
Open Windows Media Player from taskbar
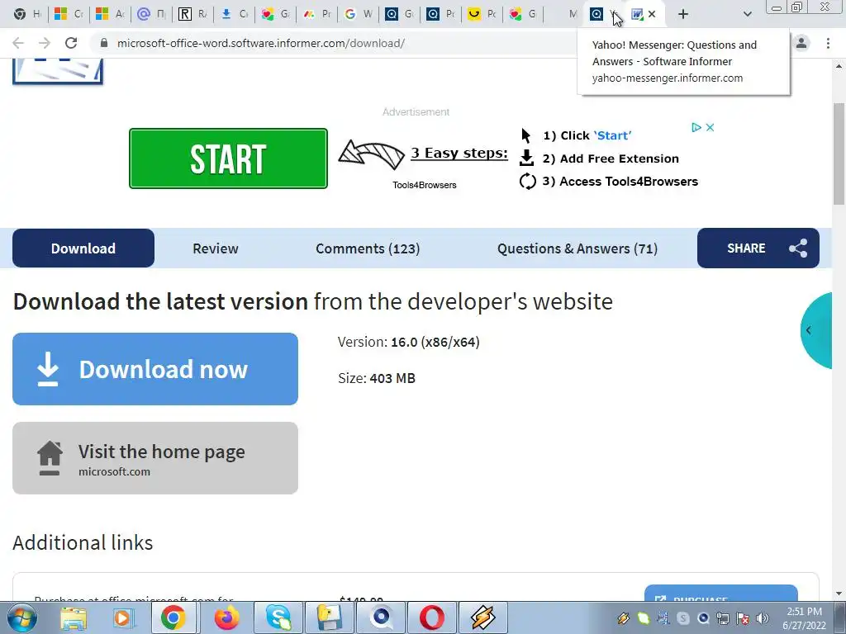pyautogui.click(x=122, y=617)
